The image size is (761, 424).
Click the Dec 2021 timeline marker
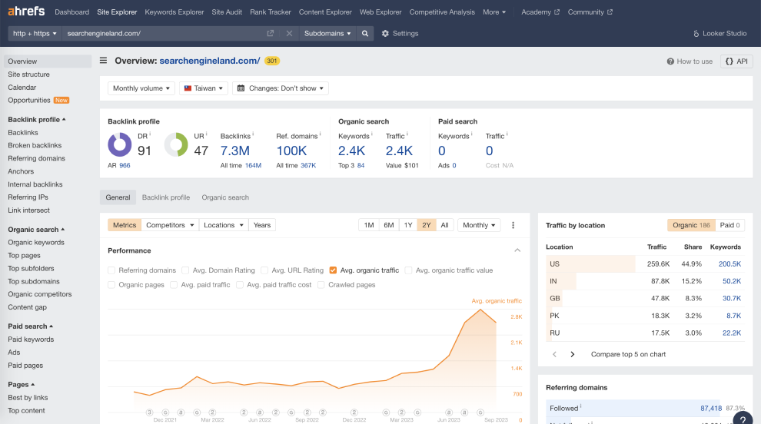coord(165,412)
